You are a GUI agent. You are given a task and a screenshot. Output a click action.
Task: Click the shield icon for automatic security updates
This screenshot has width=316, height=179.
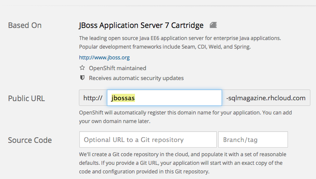pos(82,77)
